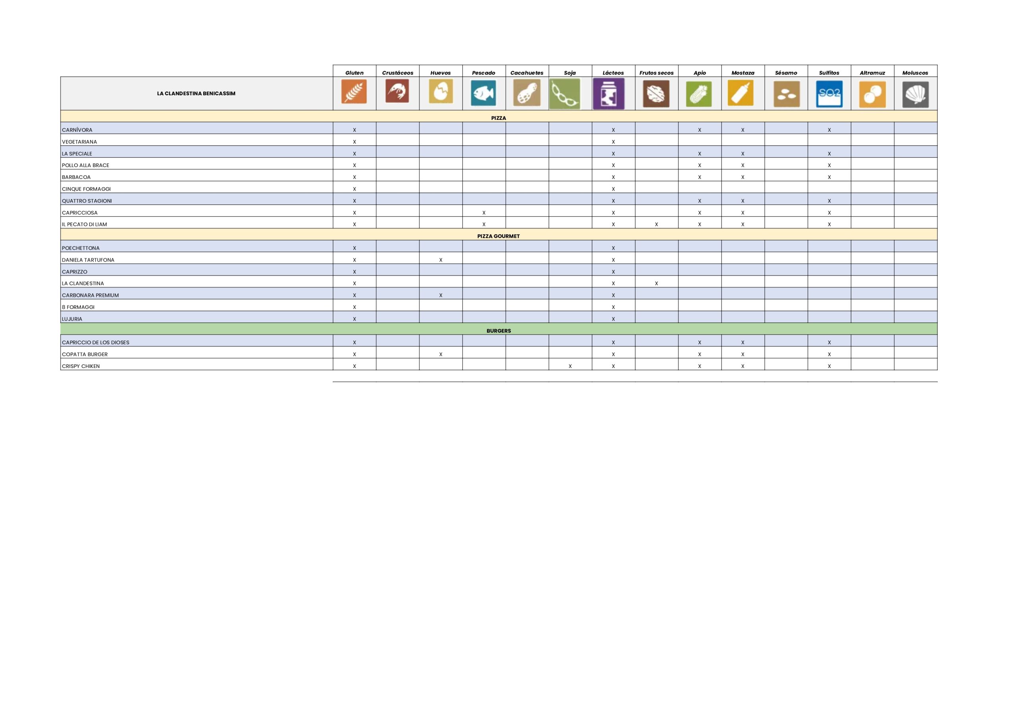Click the yellow Mostaza bottle icon

click(740, 93)
